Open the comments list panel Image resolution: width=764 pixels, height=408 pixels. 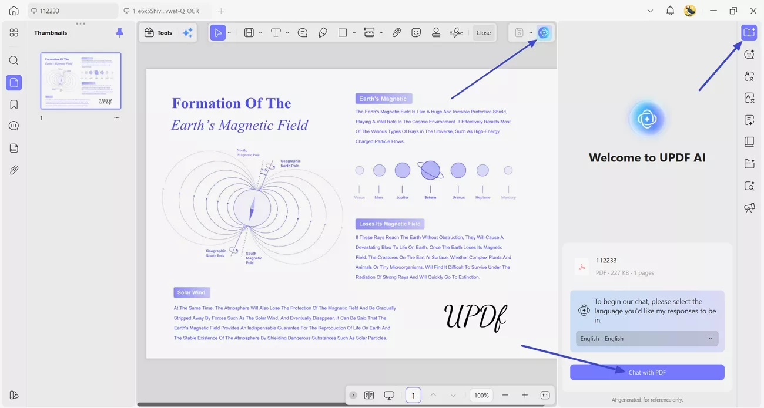pyautogui.click(x=14, y=126)
